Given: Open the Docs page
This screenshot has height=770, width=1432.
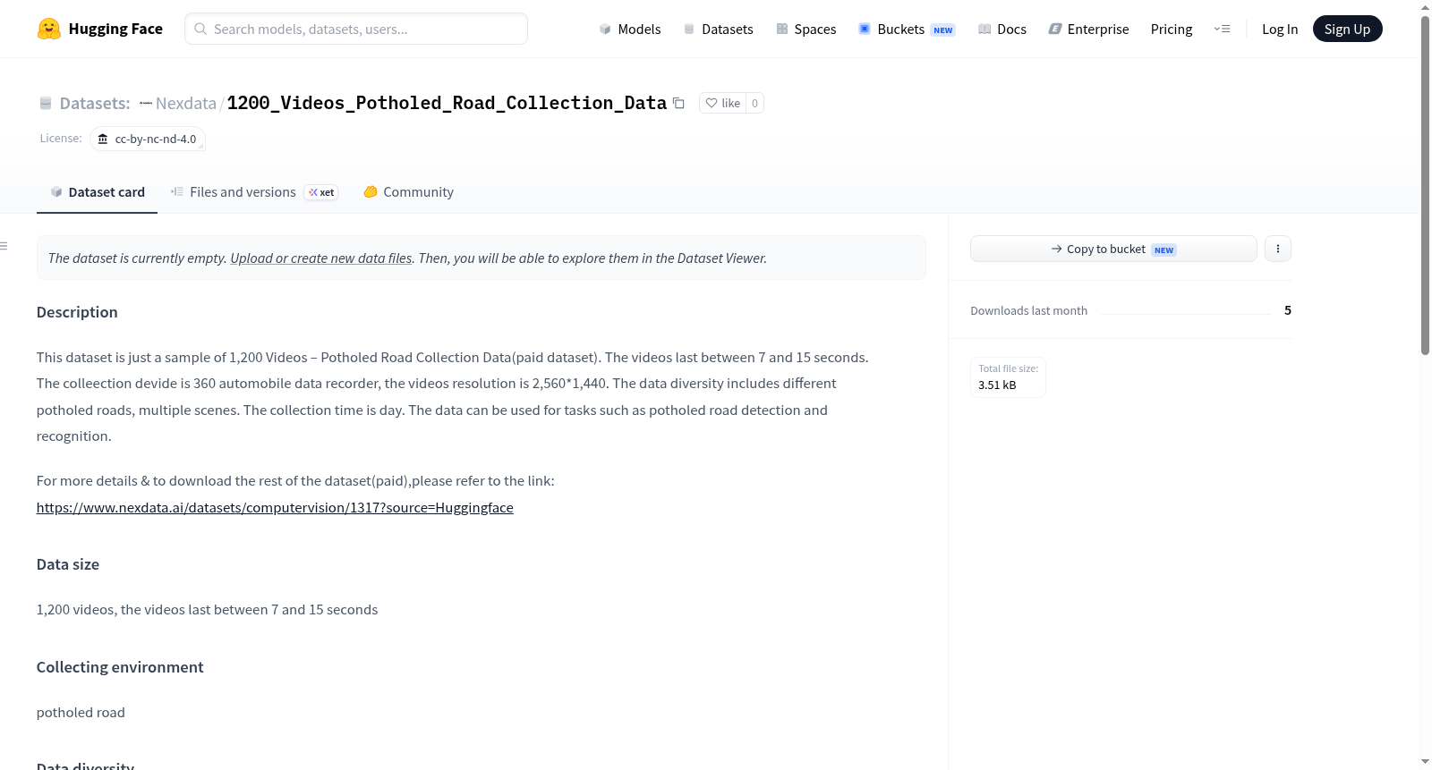Looking at the screenshot, I should (x=1002, y=29).
